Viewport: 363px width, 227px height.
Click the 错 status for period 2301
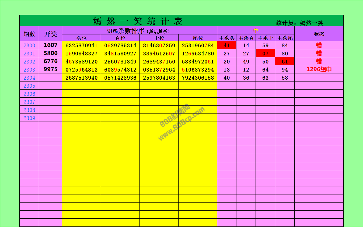(319, 53)
